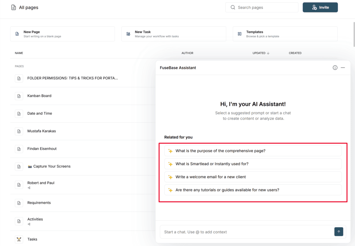Open the New Task card
Image resolution: width=355 pixels, height=246 pixels.
pyautogui.click(x=174, y=34)
